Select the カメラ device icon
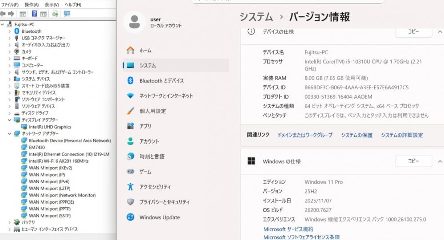This screenshot has height=240, width=444. [x=17, y=51]
